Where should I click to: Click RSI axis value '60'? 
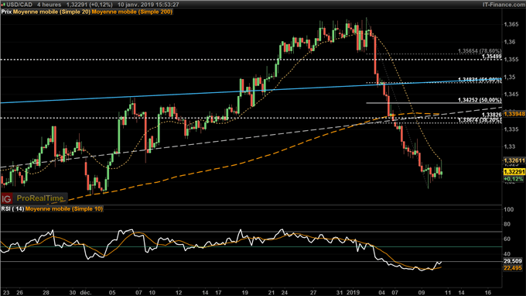tap(507, 239)
